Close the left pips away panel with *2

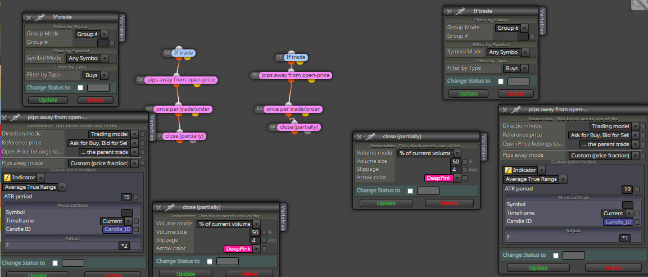[x=4, y=117]
